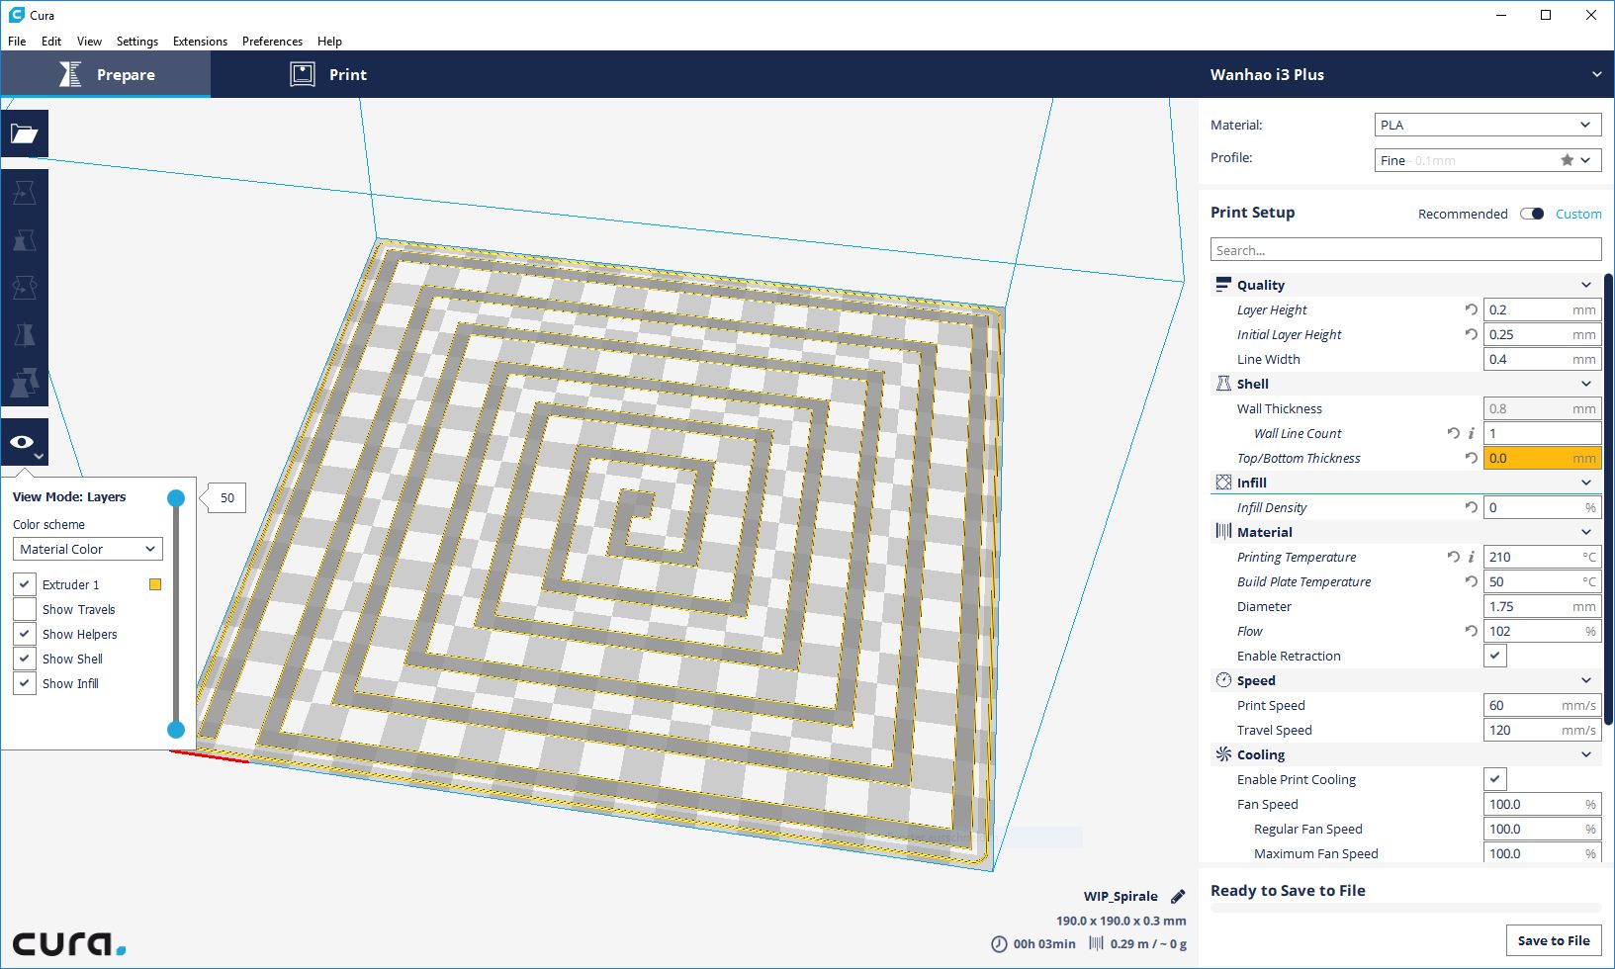
Task: Click top handle of layer slider
Action: tap(176, 498)
